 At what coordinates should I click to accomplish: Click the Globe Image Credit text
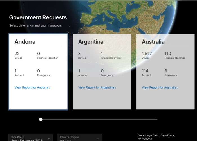point(156,137)
